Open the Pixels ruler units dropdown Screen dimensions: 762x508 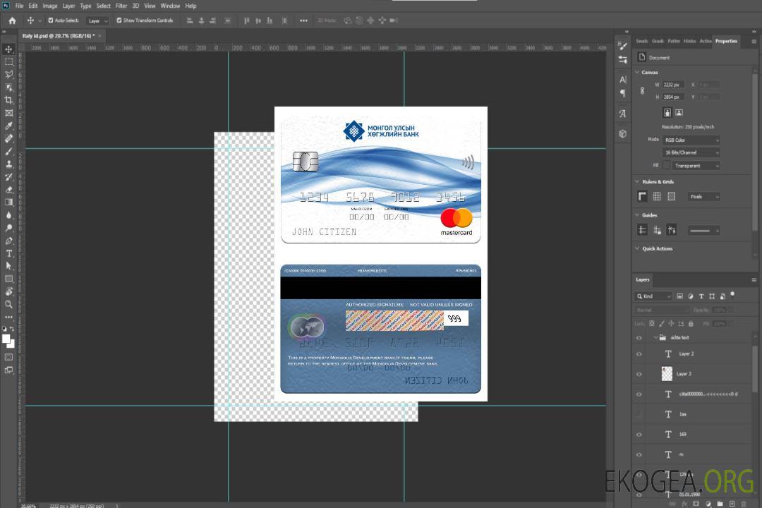point(704,197)
